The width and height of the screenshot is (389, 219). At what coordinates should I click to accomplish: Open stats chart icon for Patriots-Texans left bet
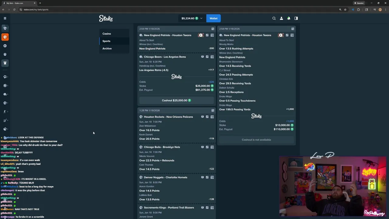pos(207,35)
